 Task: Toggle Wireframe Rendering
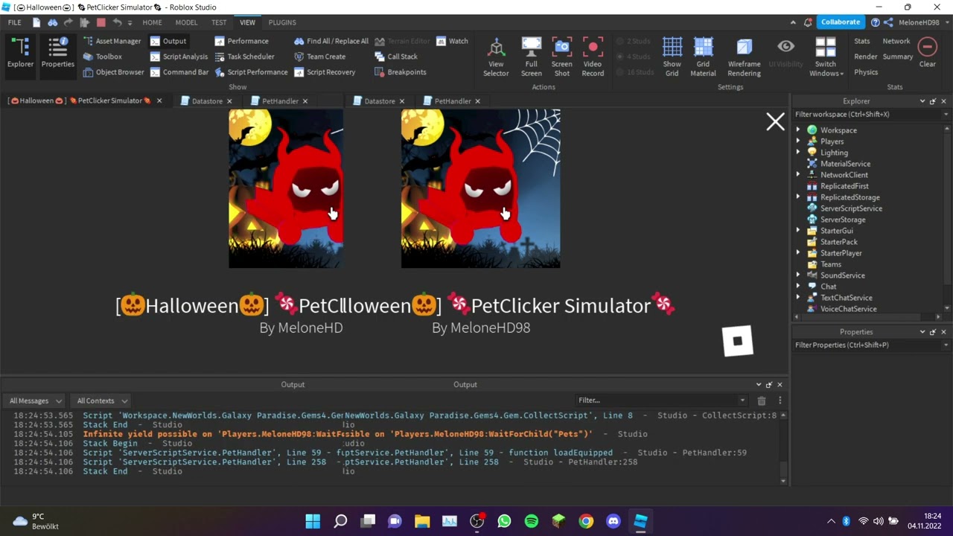[x=744, y=57]
